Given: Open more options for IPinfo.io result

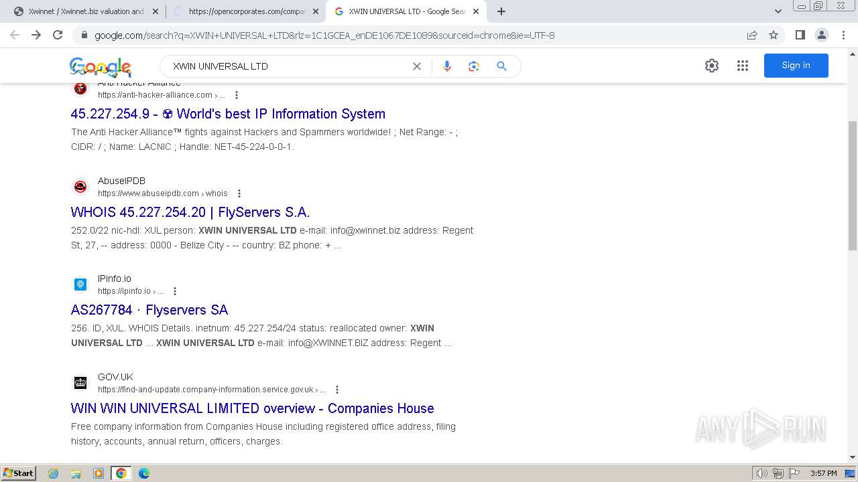Looking at the screenshot, I should click(174, 291).
